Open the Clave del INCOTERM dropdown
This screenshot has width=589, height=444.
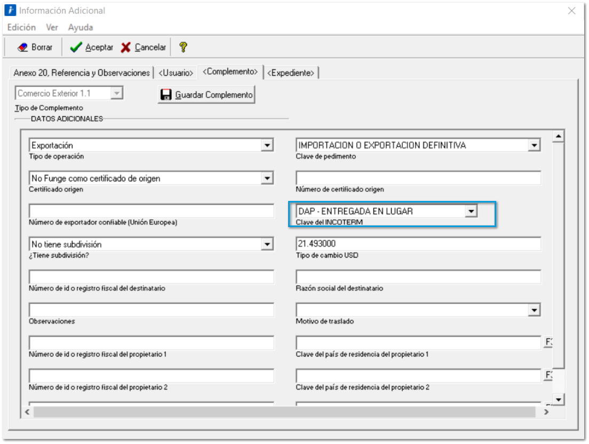[471, 212]
